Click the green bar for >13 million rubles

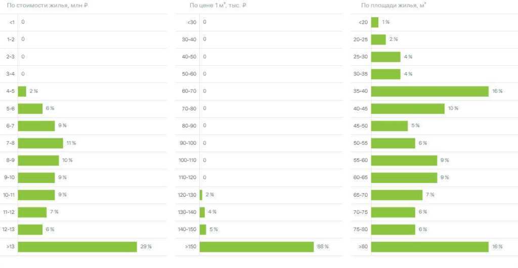click(77, 247)
